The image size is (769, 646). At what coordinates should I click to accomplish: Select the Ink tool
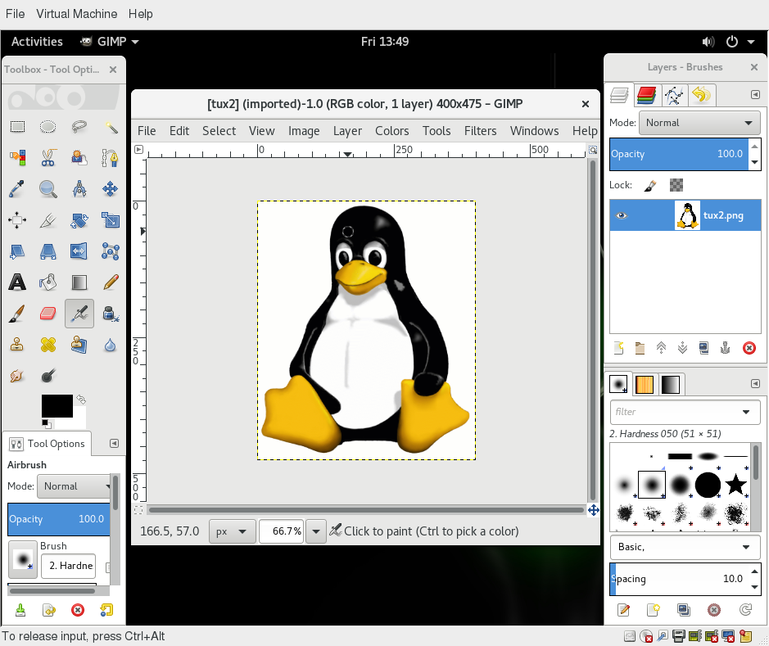coord(111,314)
